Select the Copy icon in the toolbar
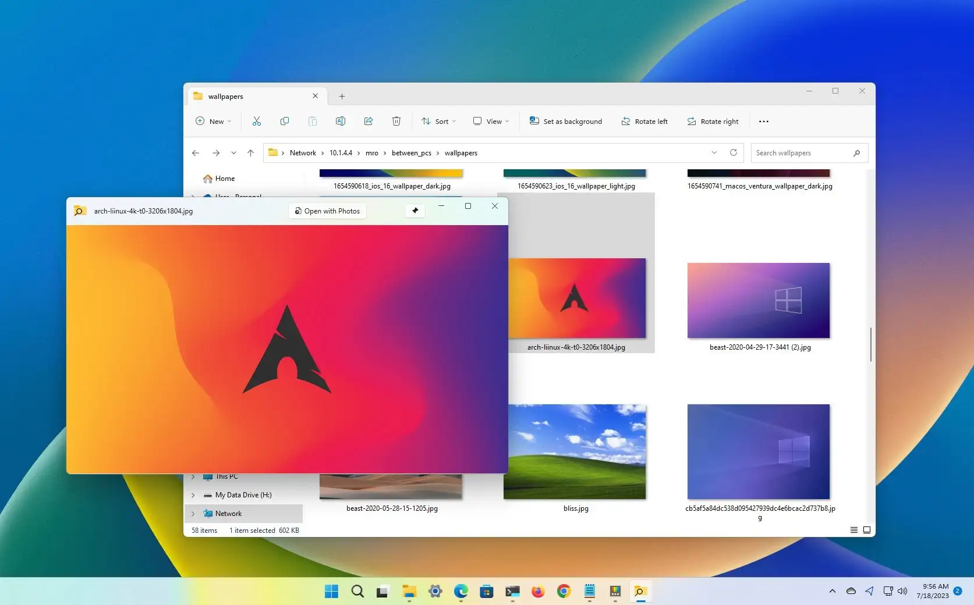This screenshot has height=605, width=974. coord(284,121)
